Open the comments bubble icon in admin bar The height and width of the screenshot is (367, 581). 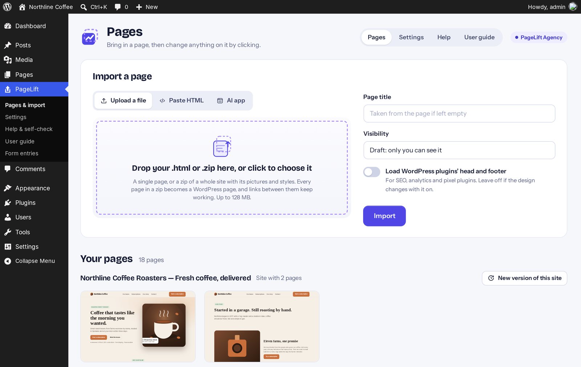pos(118,7)
